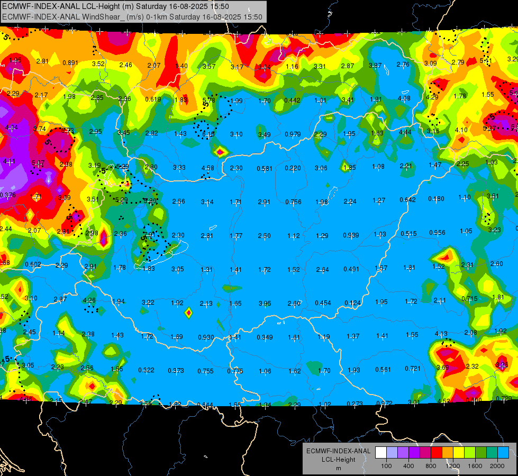Image resolution: width=518 pixels, height=476 pixels.
Task: Click wind shear value 3.74
Action: coord(40,129)
